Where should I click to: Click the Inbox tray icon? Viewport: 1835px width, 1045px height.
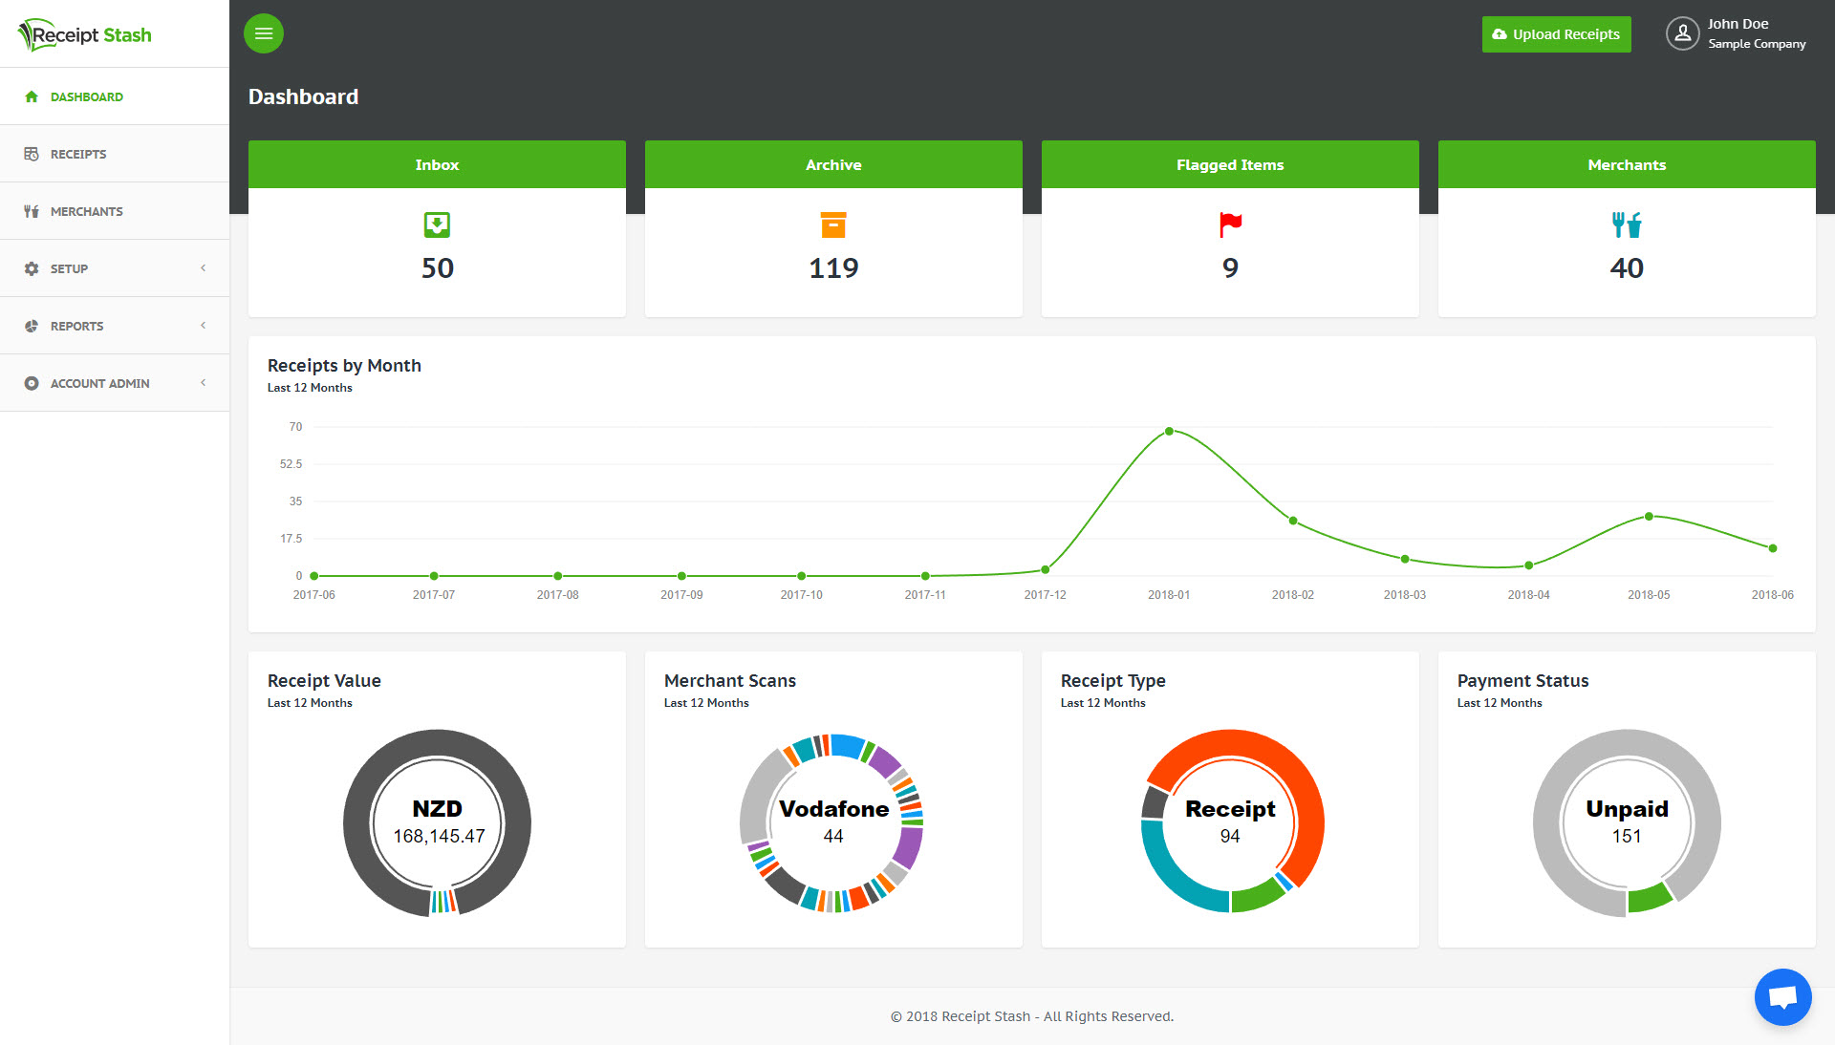(x=437, y=225)
